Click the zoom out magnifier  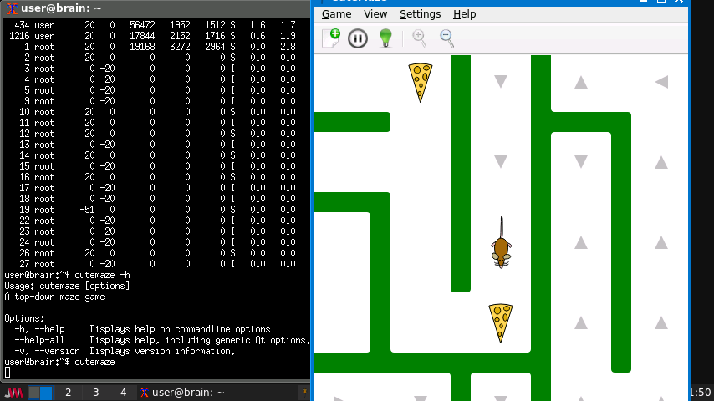446,38
